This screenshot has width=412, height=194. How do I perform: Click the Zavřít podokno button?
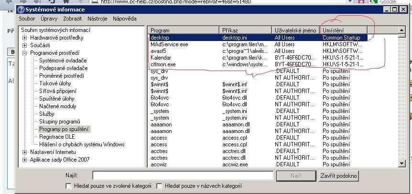(339, 176)
